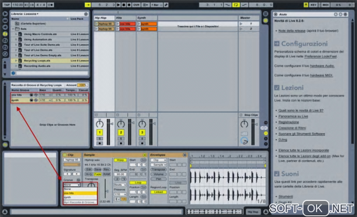Toggle the sample Loop button
Image resolution: width=357 pixels, height=217 pixels.
tap(138, 182)
